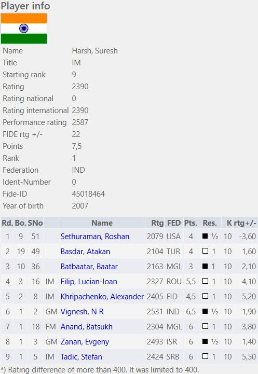Image resolution: width=258 pixels, height=374 pixels.
Task: Click the Name column header
Action: [x=102, y=223]
